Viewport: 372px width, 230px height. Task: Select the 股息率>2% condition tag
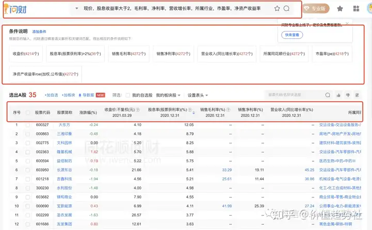point(75,54)
